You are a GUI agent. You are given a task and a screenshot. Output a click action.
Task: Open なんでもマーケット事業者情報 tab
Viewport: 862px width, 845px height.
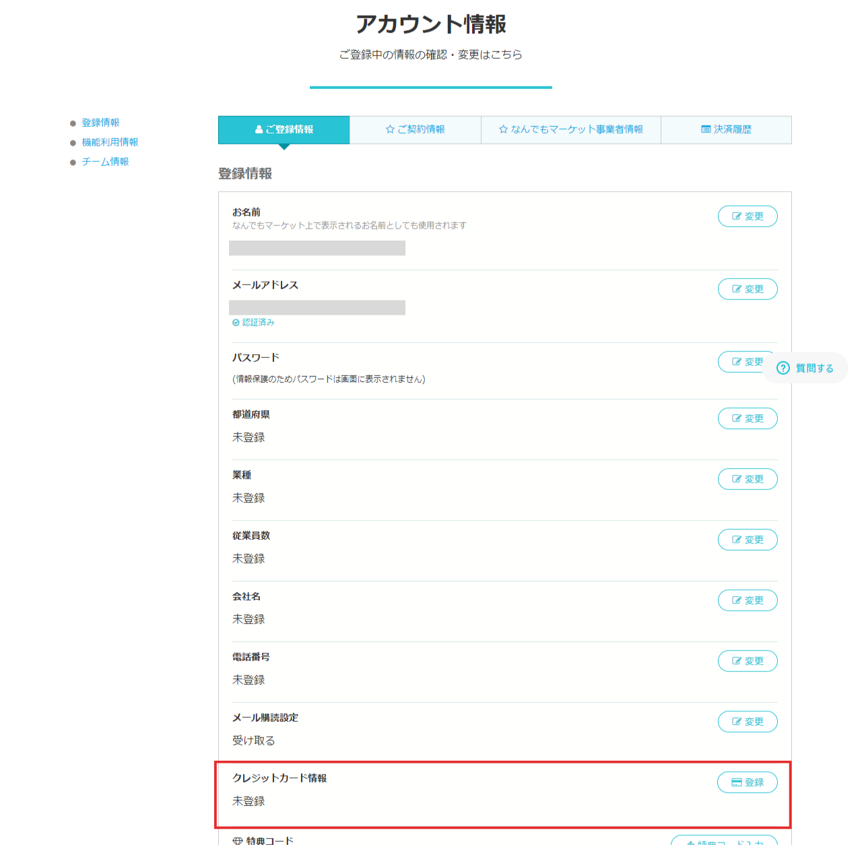click(x=571, y=129)
